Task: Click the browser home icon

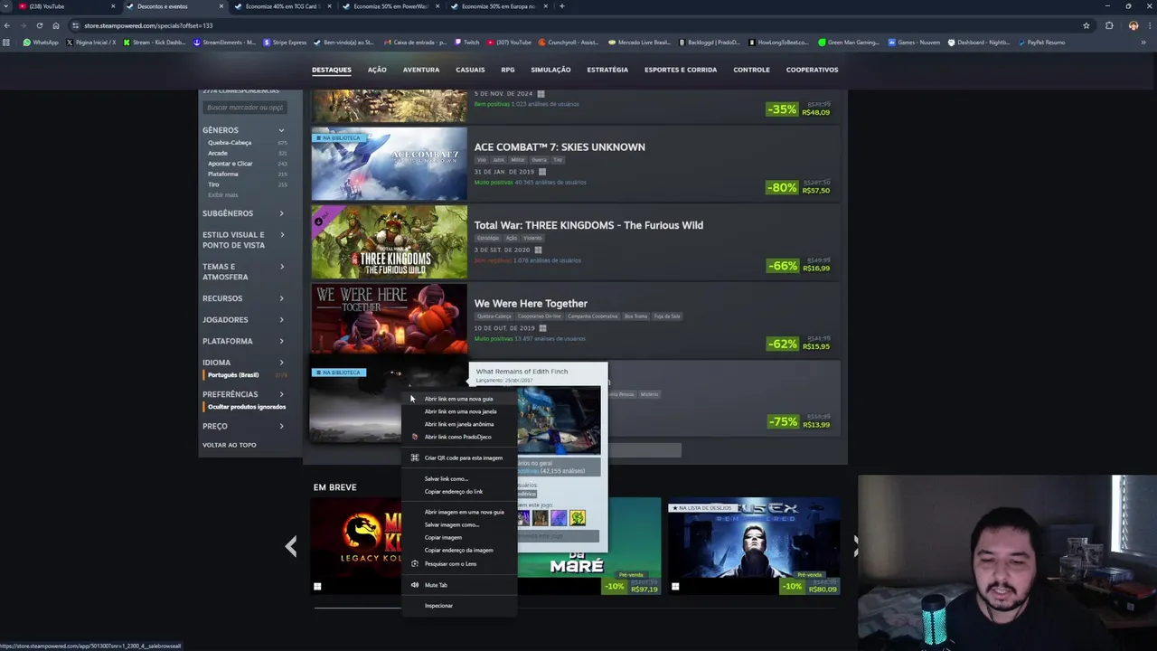Action: (56, 25)
